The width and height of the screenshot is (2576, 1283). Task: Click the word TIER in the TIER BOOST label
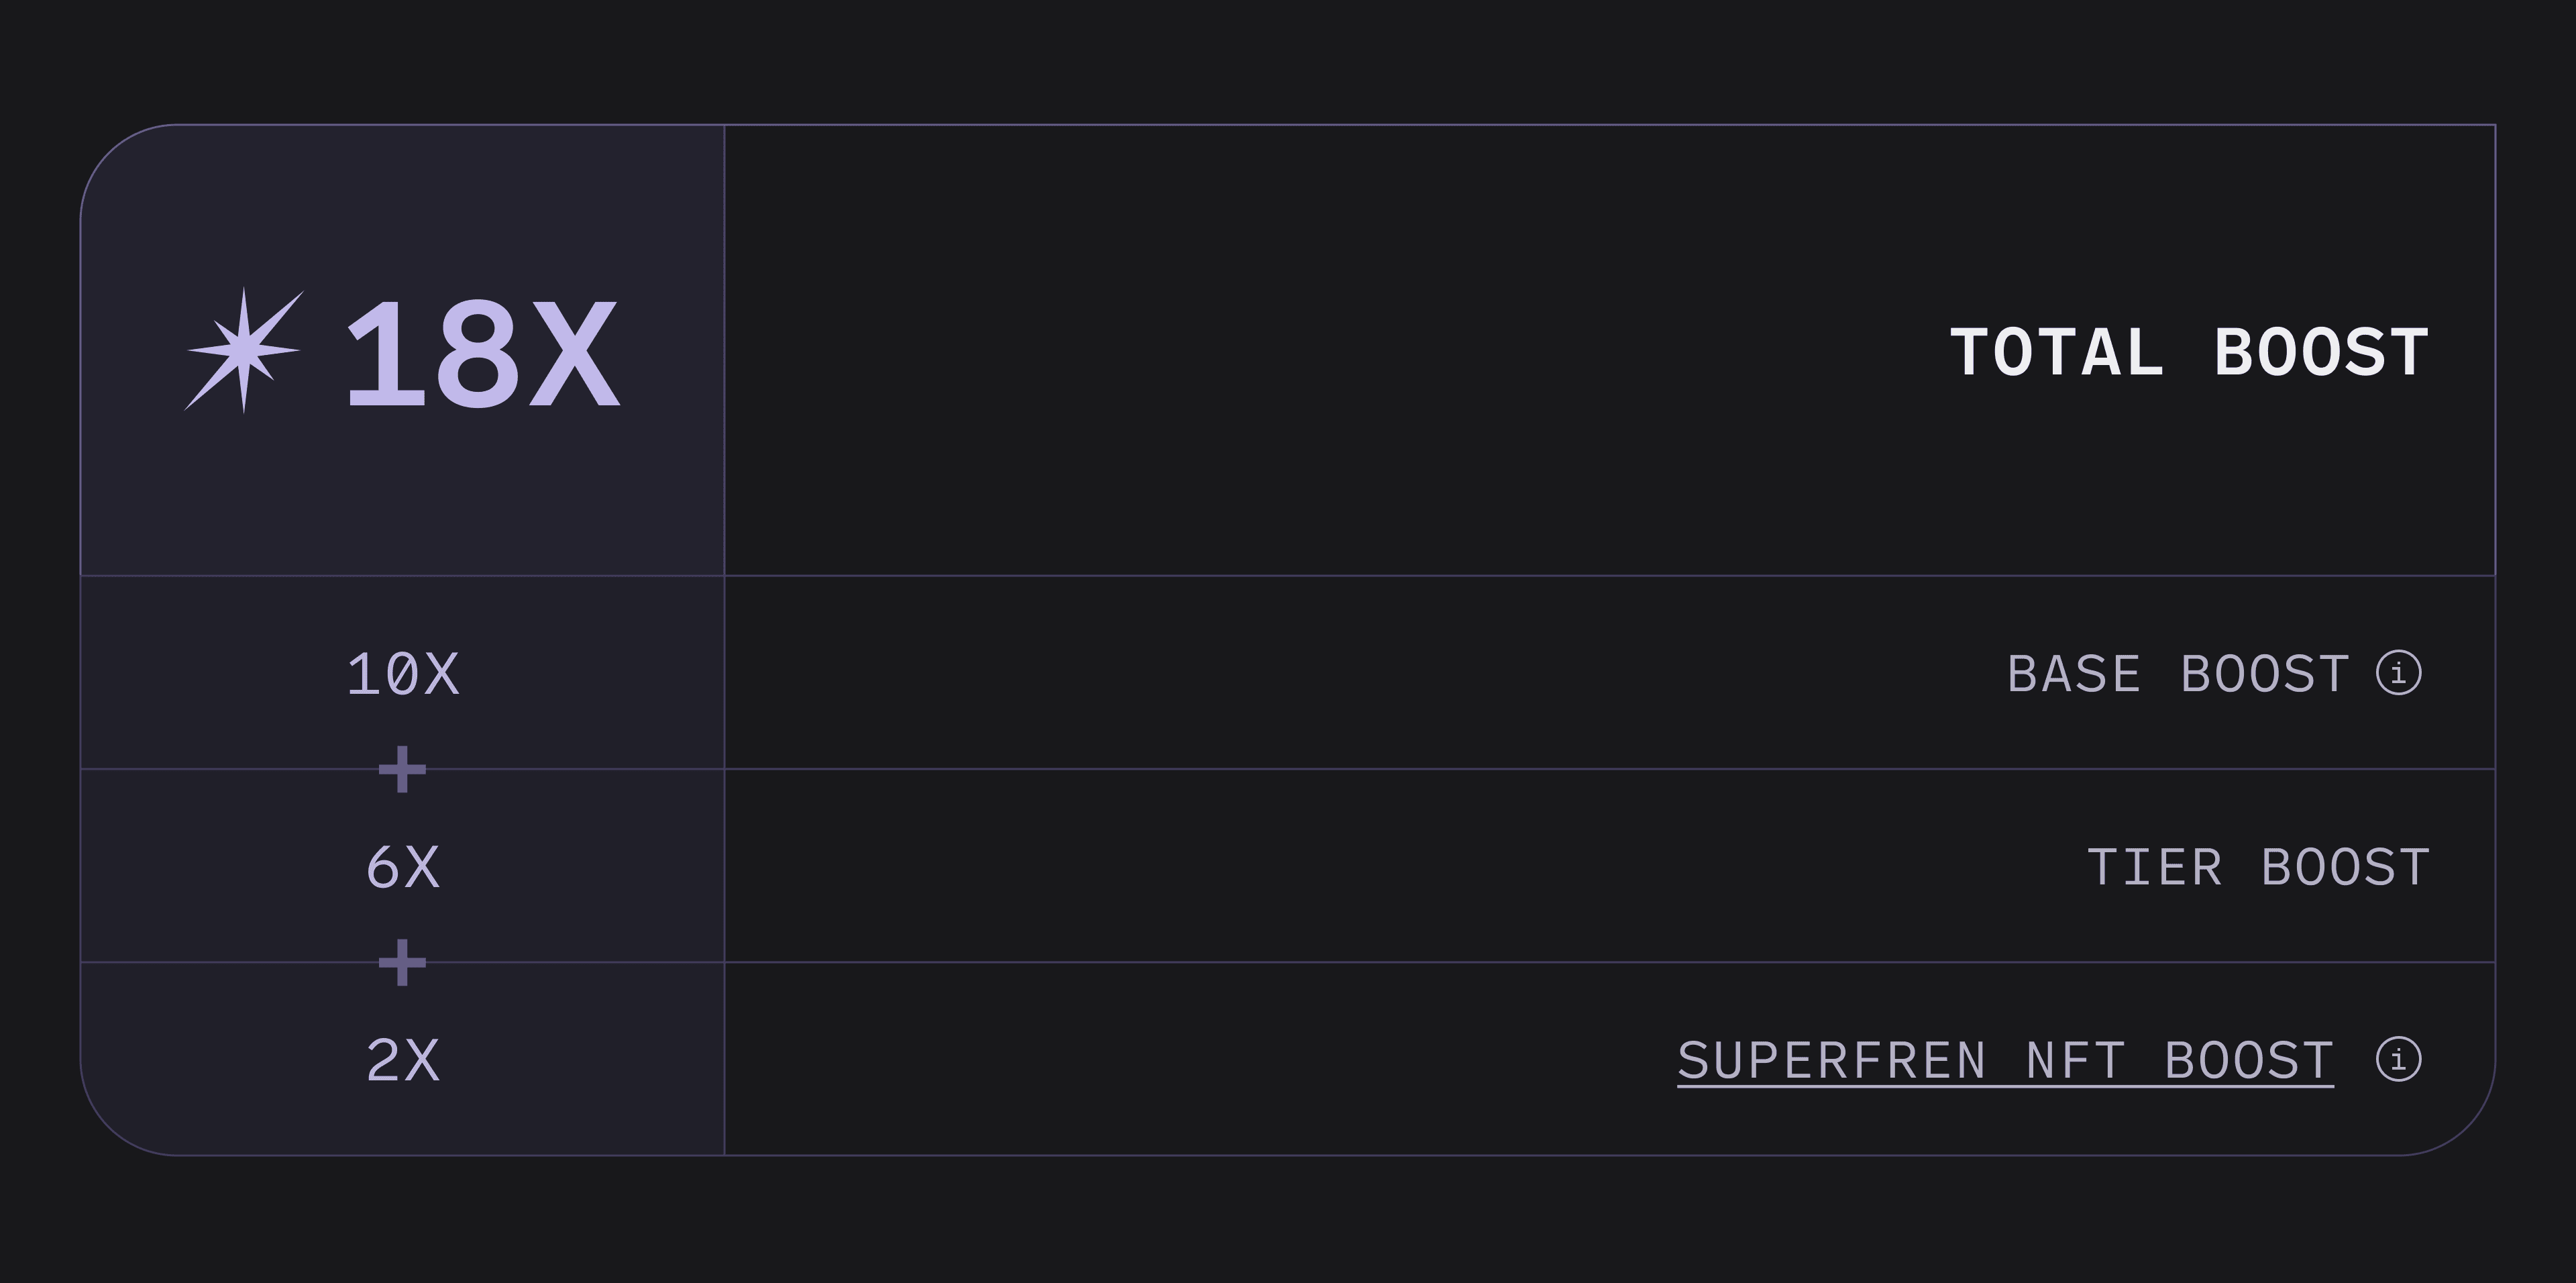coord(2154,867)
